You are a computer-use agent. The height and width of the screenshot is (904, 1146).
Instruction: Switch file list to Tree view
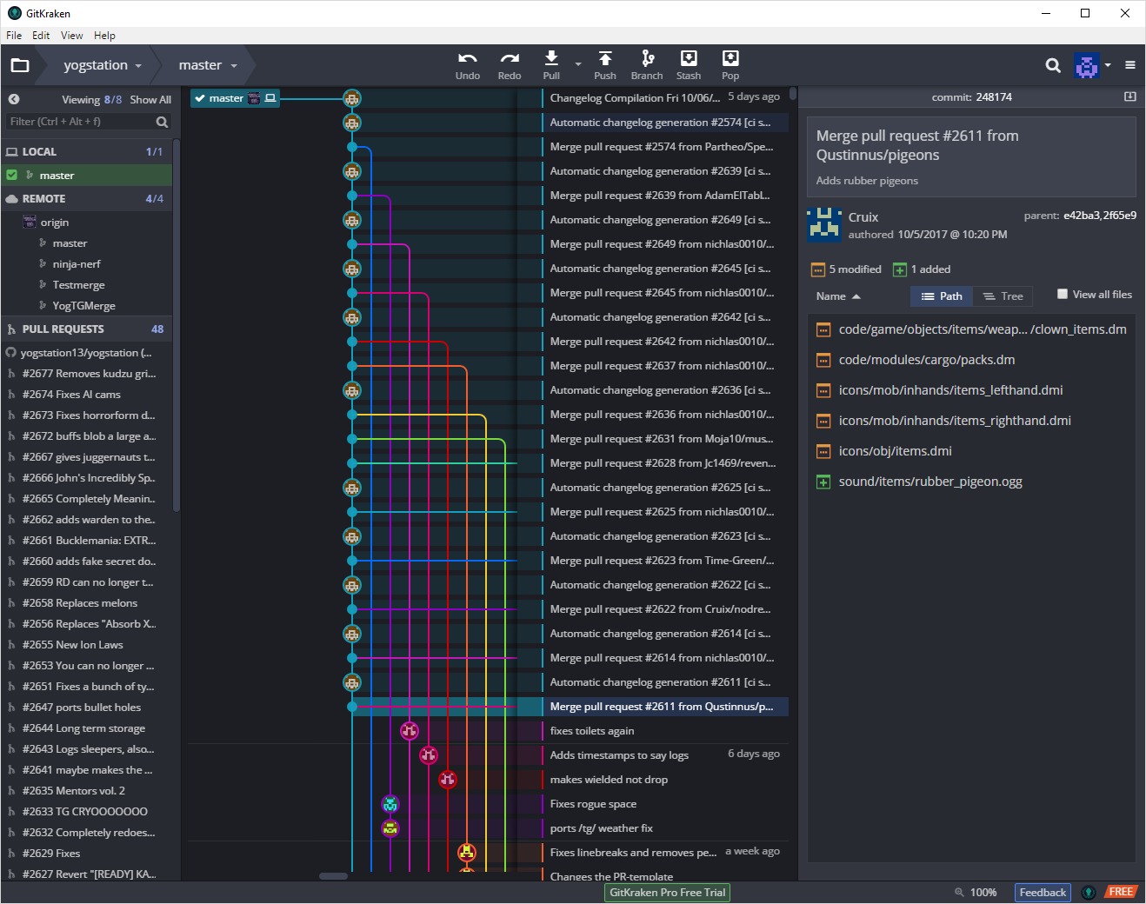[1003, 296]
